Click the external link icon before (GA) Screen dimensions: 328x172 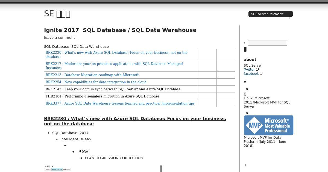point(79,152)
